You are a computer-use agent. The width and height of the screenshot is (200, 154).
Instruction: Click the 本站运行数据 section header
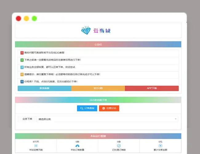pos(98,136)
